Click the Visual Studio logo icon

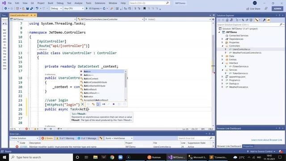point(4,3)
